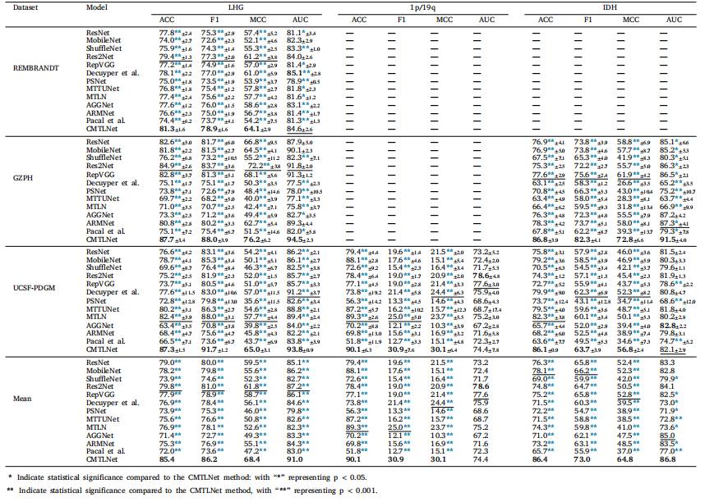Click "Pacal et al." in the Mean section
Viewport: 714px width, 502px height.
(x=106, y=451)
